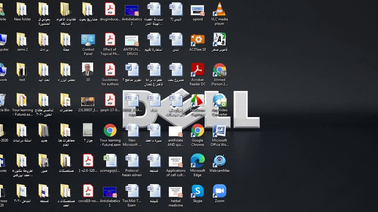378x212 pixels.
Task: Click the Protocol hasan adnan Word document
Action: pos(132,165)
